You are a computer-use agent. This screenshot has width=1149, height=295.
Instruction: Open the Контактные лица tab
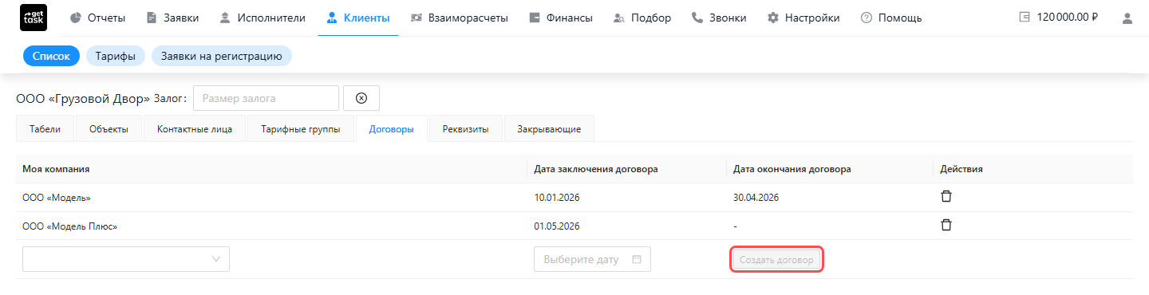[x=195, y=129]
